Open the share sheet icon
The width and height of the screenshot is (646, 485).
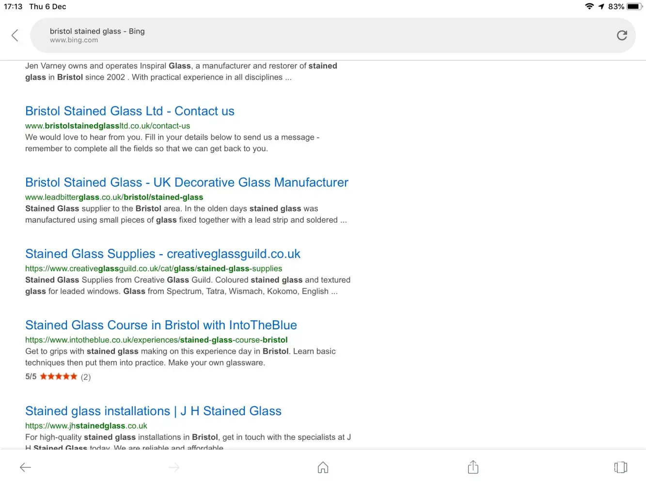click(x=473, y=467)
